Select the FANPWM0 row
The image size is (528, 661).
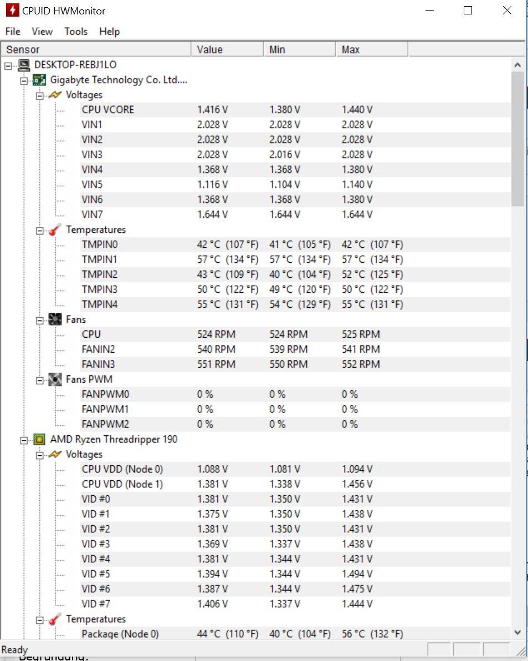[295, 394]
